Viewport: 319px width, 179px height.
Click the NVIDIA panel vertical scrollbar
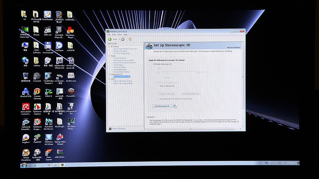coord(243,76)
